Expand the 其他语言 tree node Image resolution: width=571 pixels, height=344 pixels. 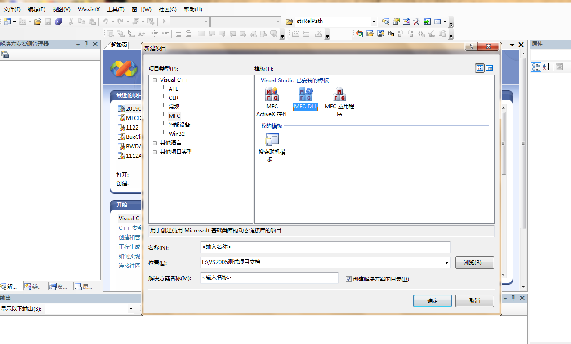(155, 143)
